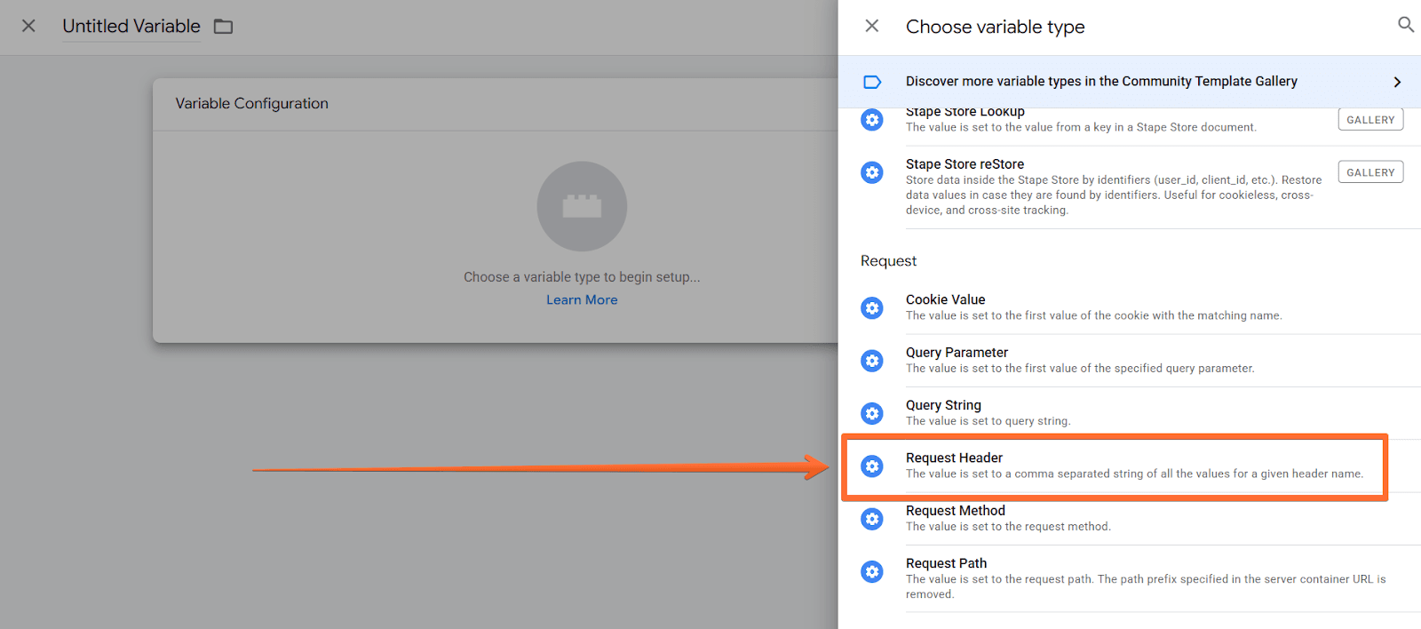This screenshot has width=1421, height=629.
Task: Click the Query String gear icon
Action: pyautogui.click(x=872, y=413)
